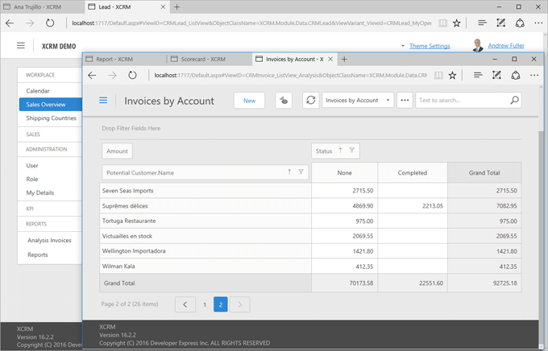Click the filter icon on Potential Customer.Name
Screen dimensions: 548x351
[x=301, y=171]
